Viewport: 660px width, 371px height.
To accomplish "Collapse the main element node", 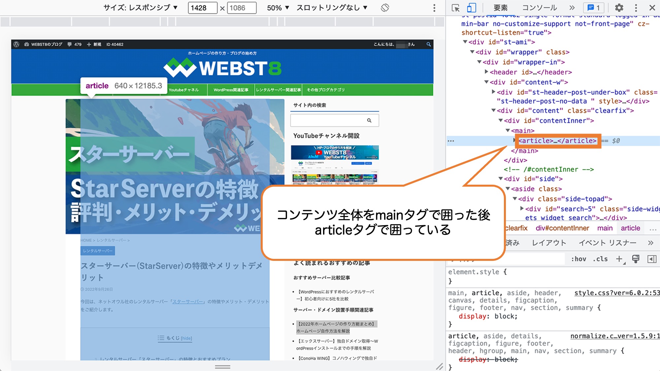I will pyautogui.click(x=508, y=131).
